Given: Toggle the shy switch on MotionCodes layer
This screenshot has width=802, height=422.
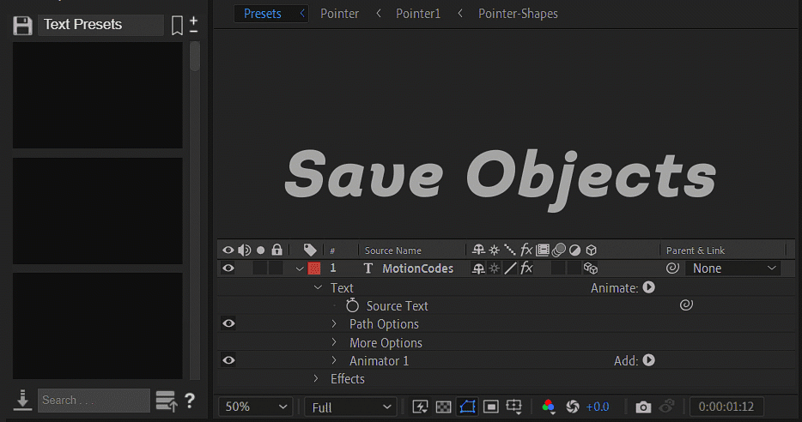Looking at the screenshot, I should click(478, 268).
